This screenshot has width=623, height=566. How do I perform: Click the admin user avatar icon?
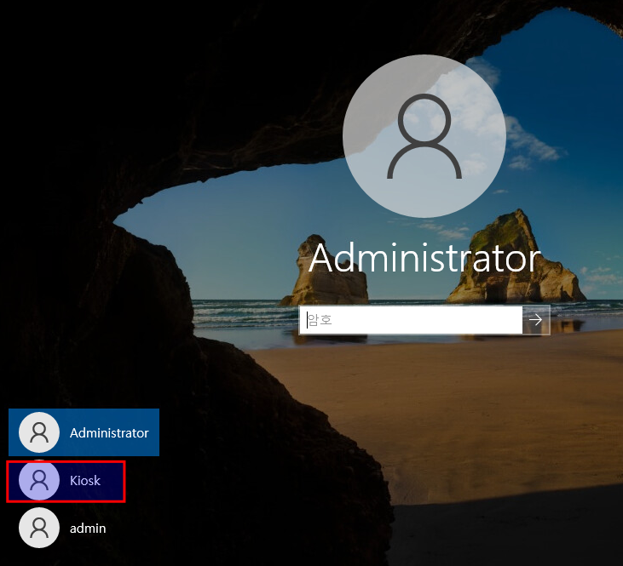(x=39, y=528)
